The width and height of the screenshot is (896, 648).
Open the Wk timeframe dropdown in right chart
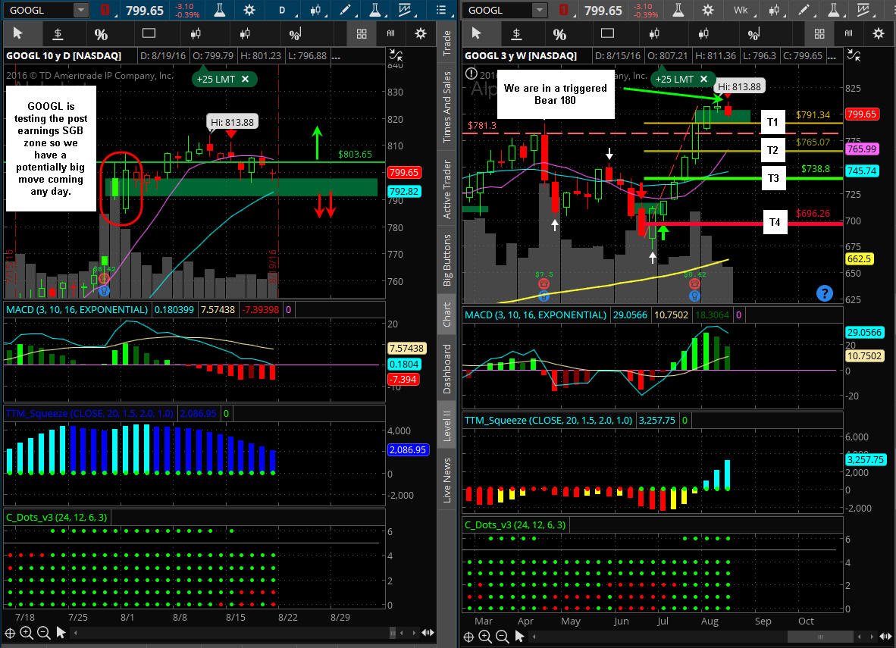pyautogui.click(x=741, y=10)
